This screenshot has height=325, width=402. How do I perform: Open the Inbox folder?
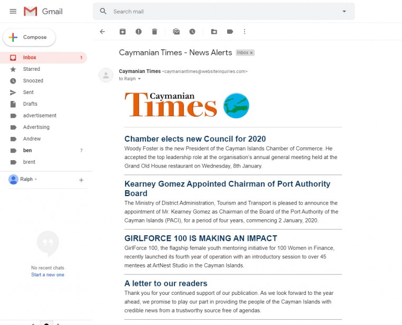point(43,58)
